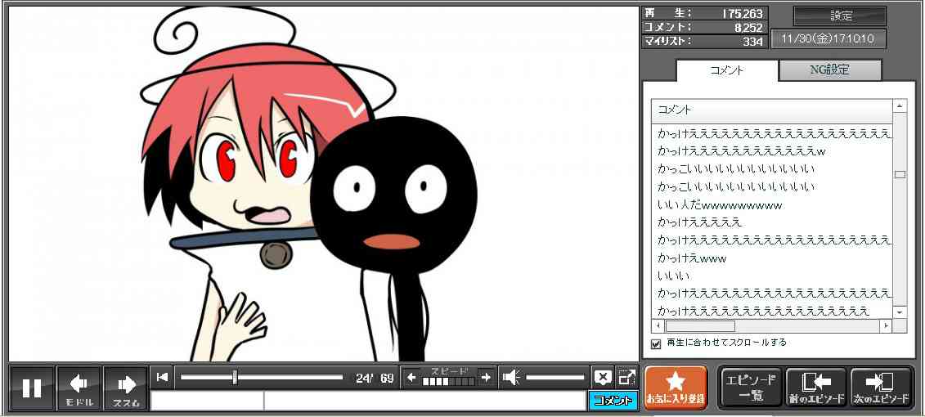The height and width of the screenshot is (417, 925).
Task: Pause the video playback
Action: pos(32,388)
